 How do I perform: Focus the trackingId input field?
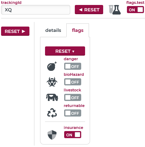point(35,10)
